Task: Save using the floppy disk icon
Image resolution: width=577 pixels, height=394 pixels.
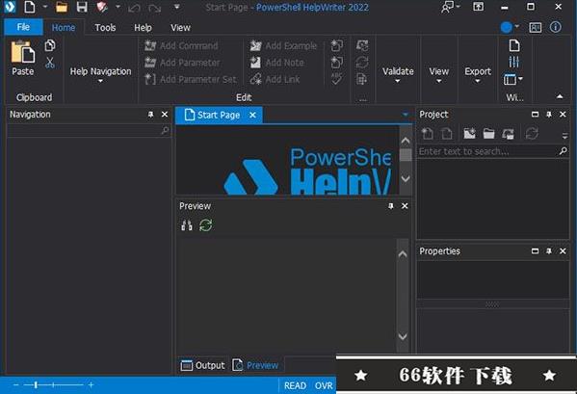Action: (x=82, y=7)
